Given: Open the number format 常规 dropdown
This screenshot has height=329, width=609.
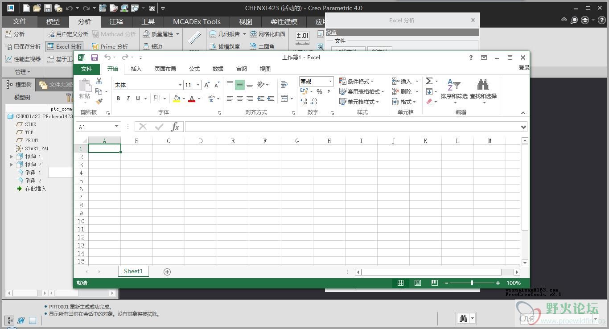Looking at the screenshot, I should 330,82.
